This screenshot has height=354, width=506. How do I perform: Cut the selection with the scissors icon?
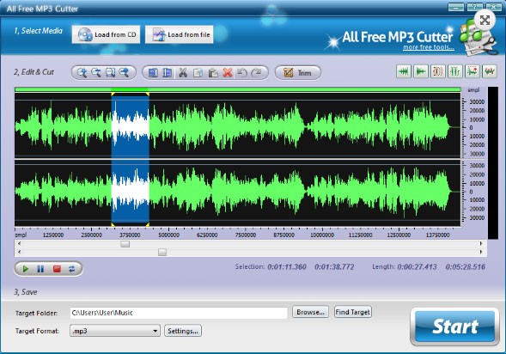(183, 73)
